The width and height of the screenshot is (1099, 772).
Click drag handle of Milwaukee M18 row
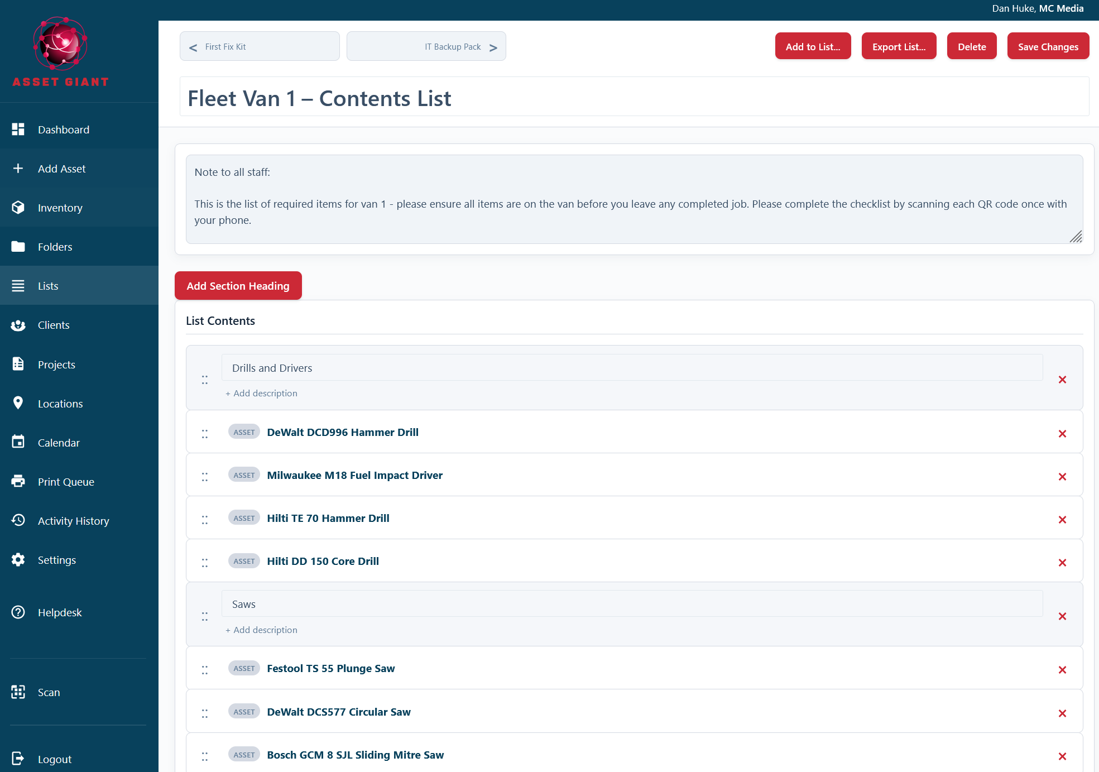pos(205,477)
